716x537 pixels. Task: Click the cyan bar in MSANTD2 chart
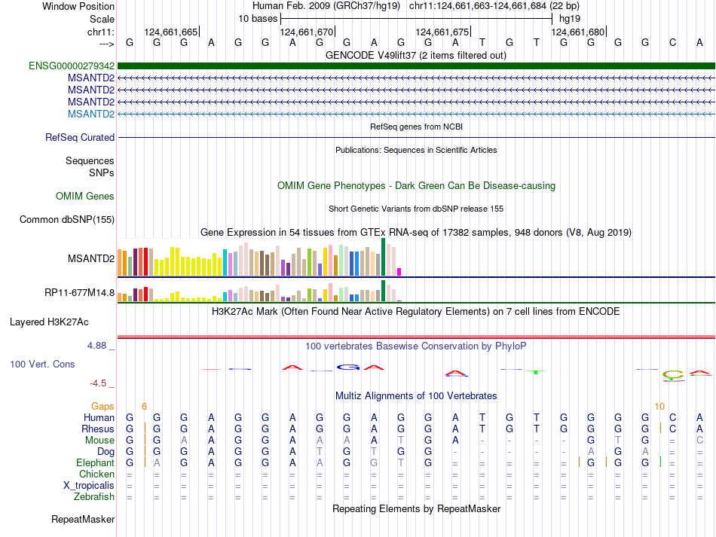225,262
